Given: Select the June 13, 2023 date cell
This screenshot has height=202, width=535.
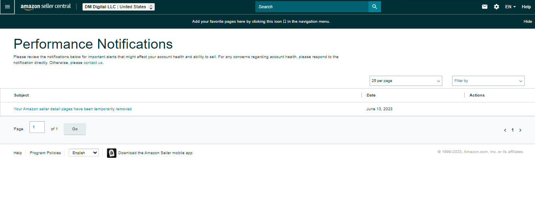Looking at the screenshot, I should point(379,109).
